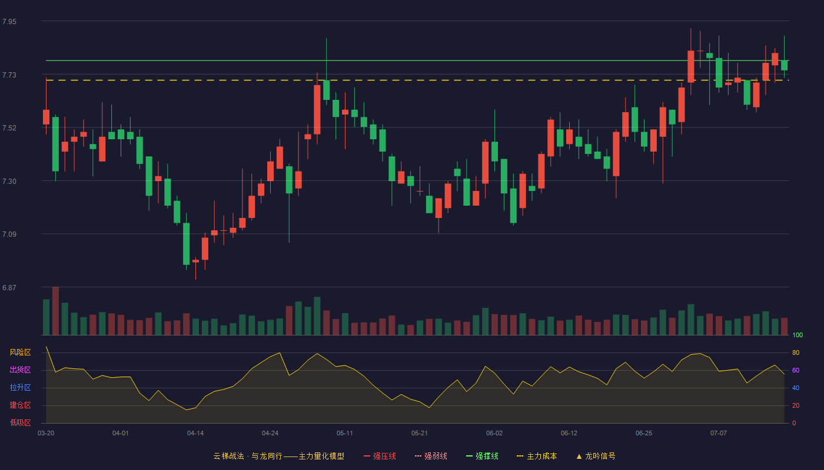Click the 20 indicator scale label
The height and width of the screenshot is (470, 824).
[x=796, y=405]
